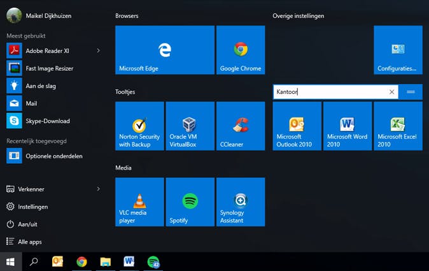Open the Optionele onderdelen entry
429x271 pixels.
[55, 156]
